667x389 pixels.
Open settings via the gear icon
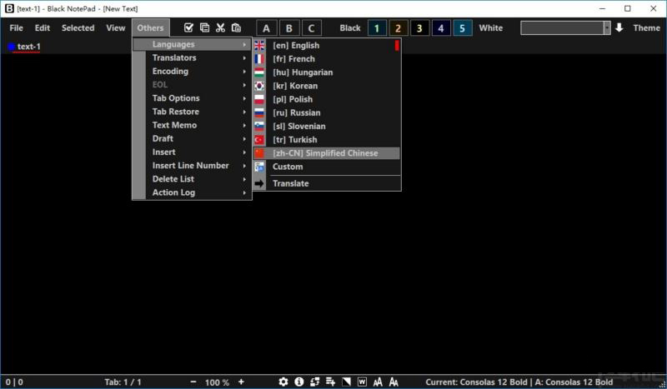coord(283,382)
